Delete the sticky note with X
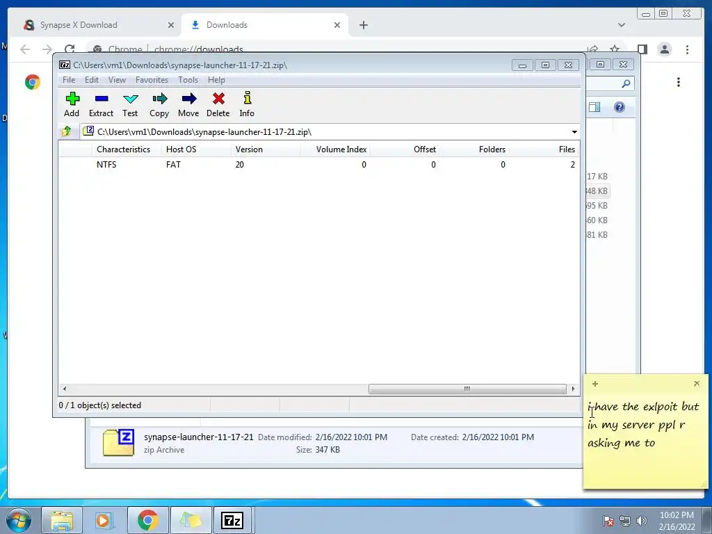Screen dimensions: 712x534 [697, 384]
